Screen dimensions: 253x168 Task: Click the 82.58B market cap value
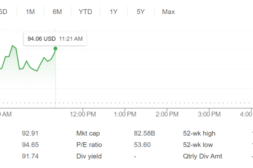(144, 133)
